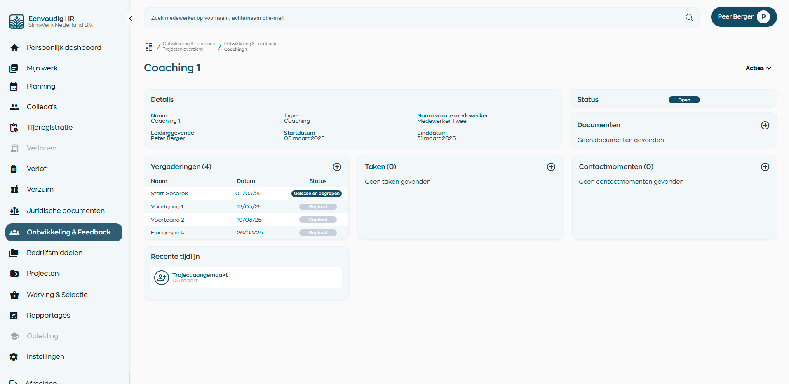Add a document using plus icon
789x384 pixels.
tap(765, 125)
